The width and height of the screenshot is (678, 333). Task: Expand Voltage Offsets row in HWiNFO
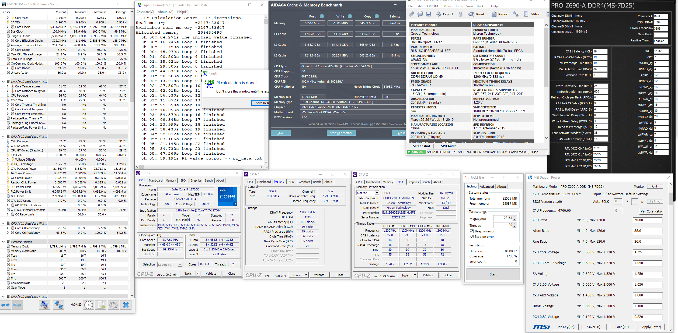[x=8, y=160]
